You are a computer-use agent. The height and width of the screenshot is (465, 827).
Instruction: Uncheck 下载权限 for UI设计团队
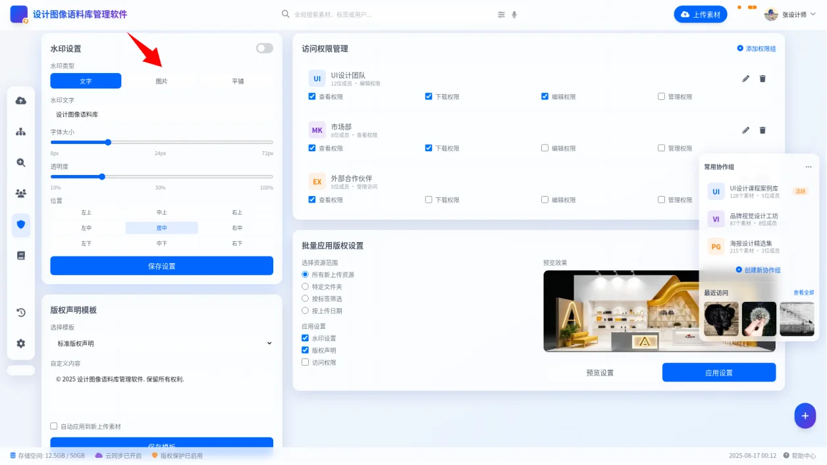(x=429, y=96)
